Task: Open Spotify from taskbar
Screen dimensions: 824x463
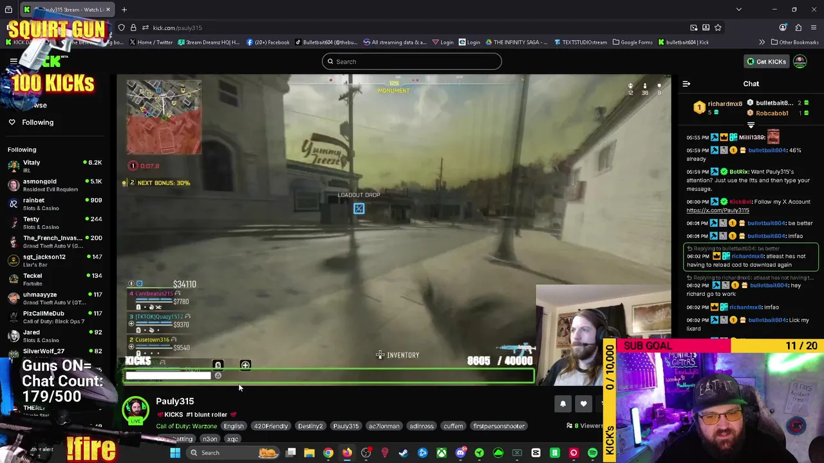Action: tap(592, 453)
